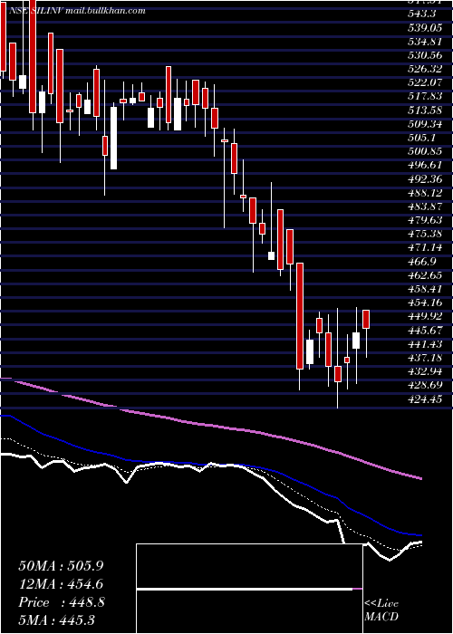The width and height of the screenshot is (453, 634).
Task: Click the long red candlestick dropping to 432.94
Action: click(x=300, y=316)
